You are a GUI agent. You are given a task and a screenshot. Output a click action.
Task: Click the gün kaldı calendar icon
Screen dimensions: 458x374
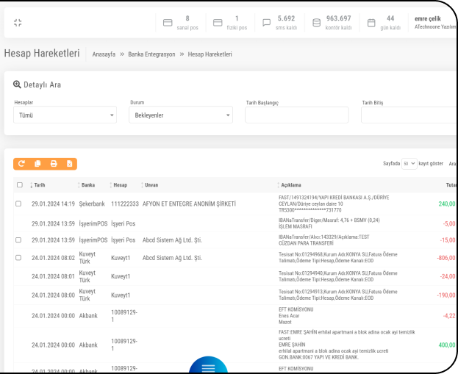point(371,23)
